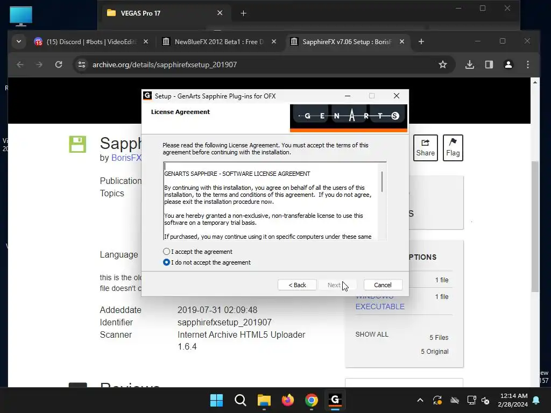Click the browser forward arrow
The height and width of the screenshot is (413, 551).
(x=39, y=65)
